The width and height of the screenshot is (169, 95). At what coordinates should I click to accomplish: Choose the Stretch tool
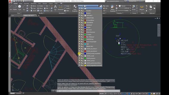[34, 11]
